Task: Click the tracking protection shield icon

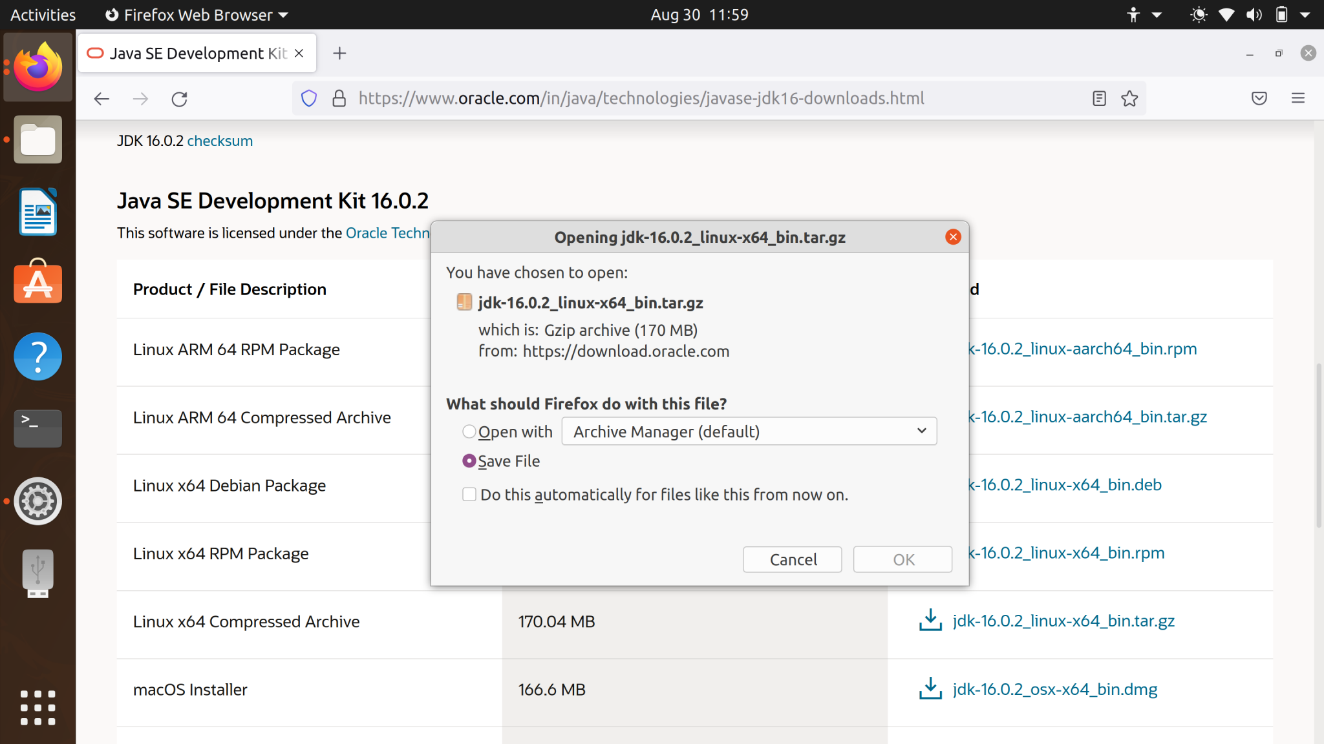Action: pos(309,98)
